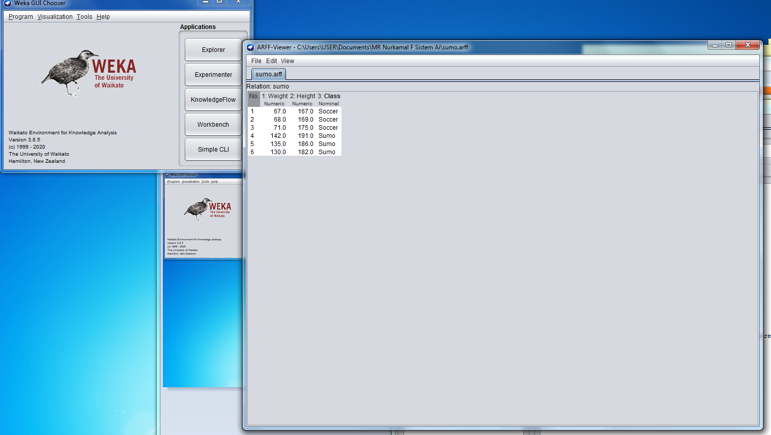The width and height of the screenshot is (771, 435).
Task: Click the ARFF-Viewer title bar icon
Action: [x=250, y=47]
